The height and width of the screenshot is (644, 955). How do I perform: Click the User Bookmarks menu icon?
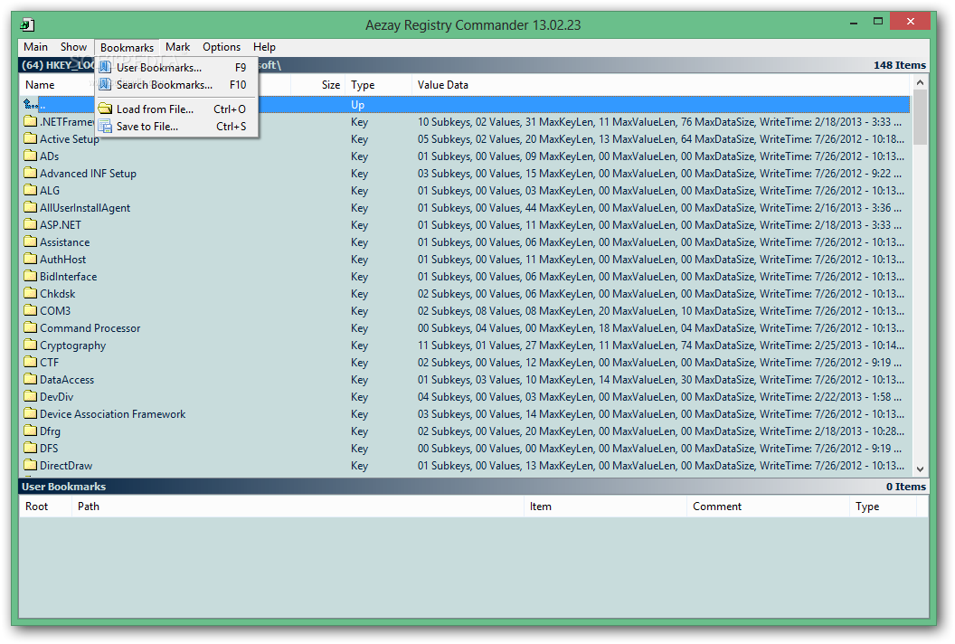106,67
